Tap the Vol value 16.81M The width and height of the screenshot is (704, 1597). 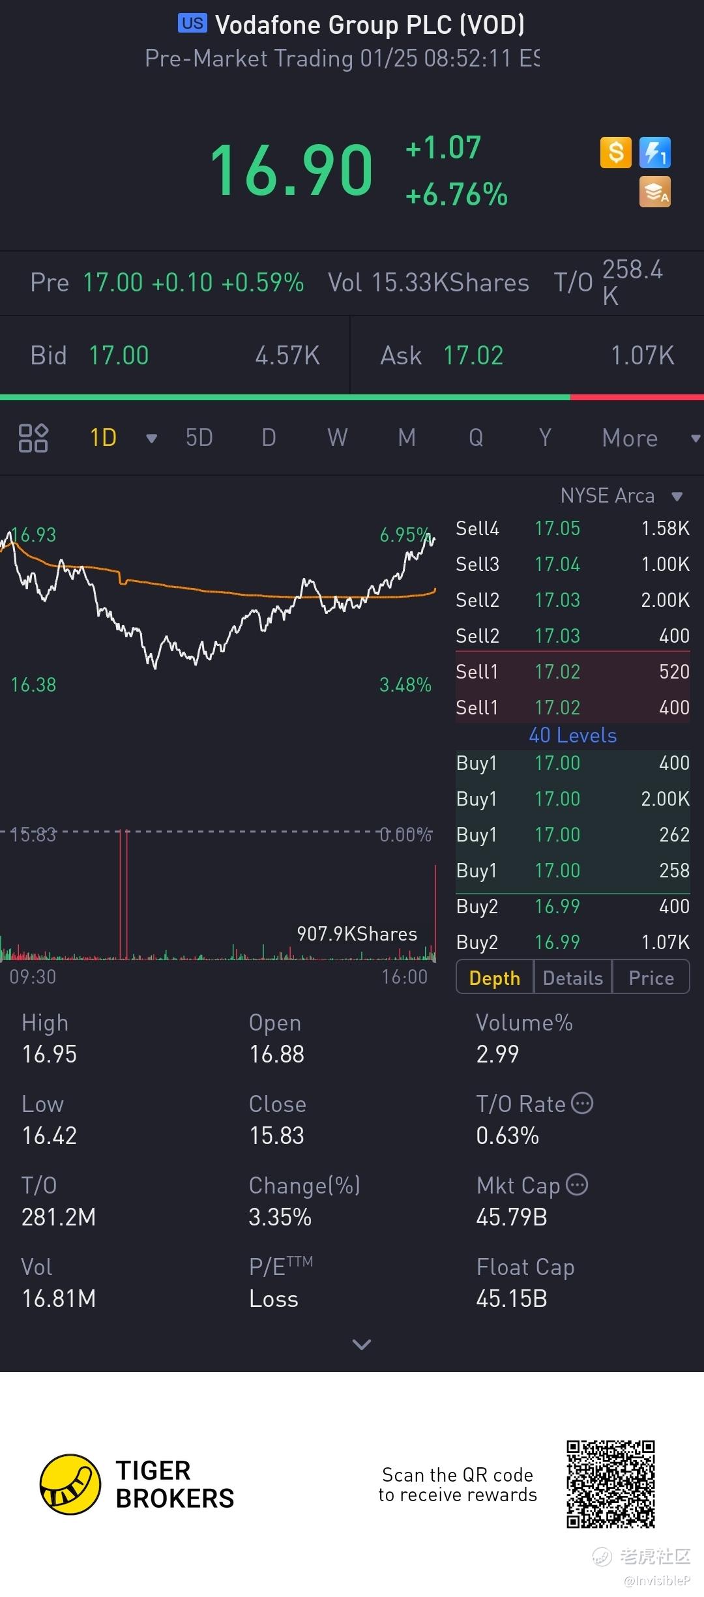[x=59, y=1299]
